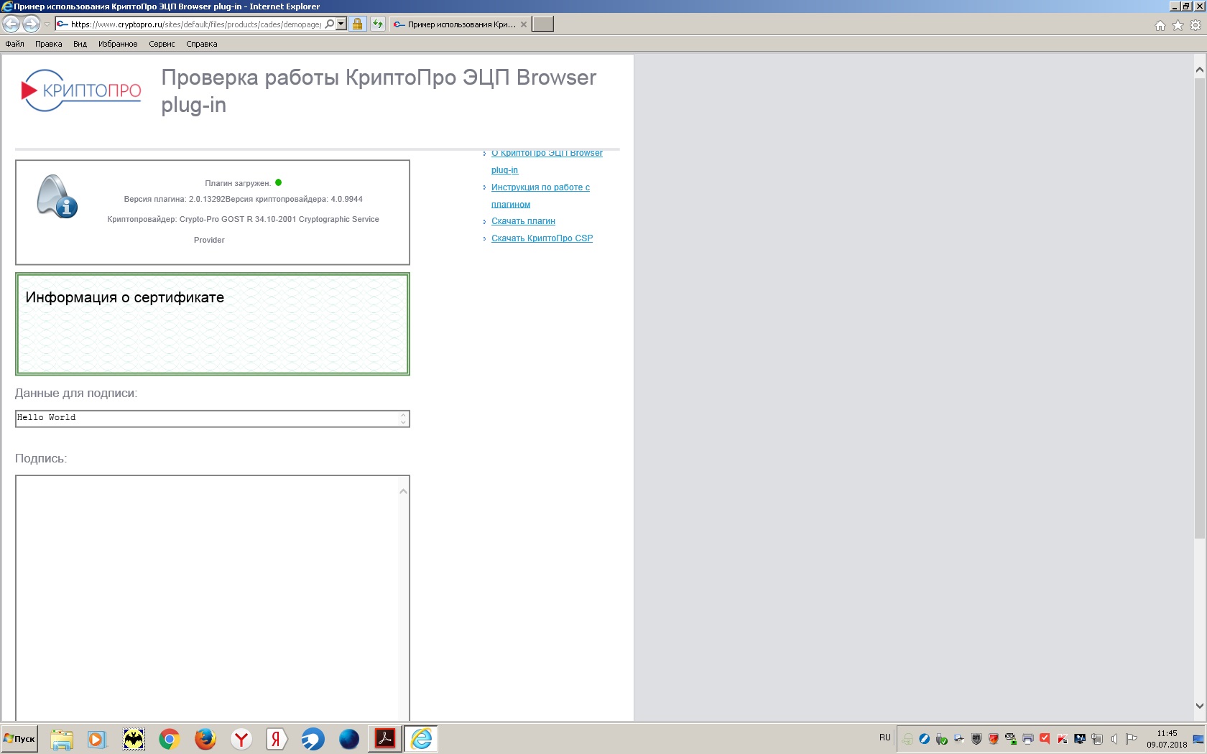The height and width of the screenshot is (754, 1207).
Task: Click the search magnifier in address bar
Action: [330, 24]
